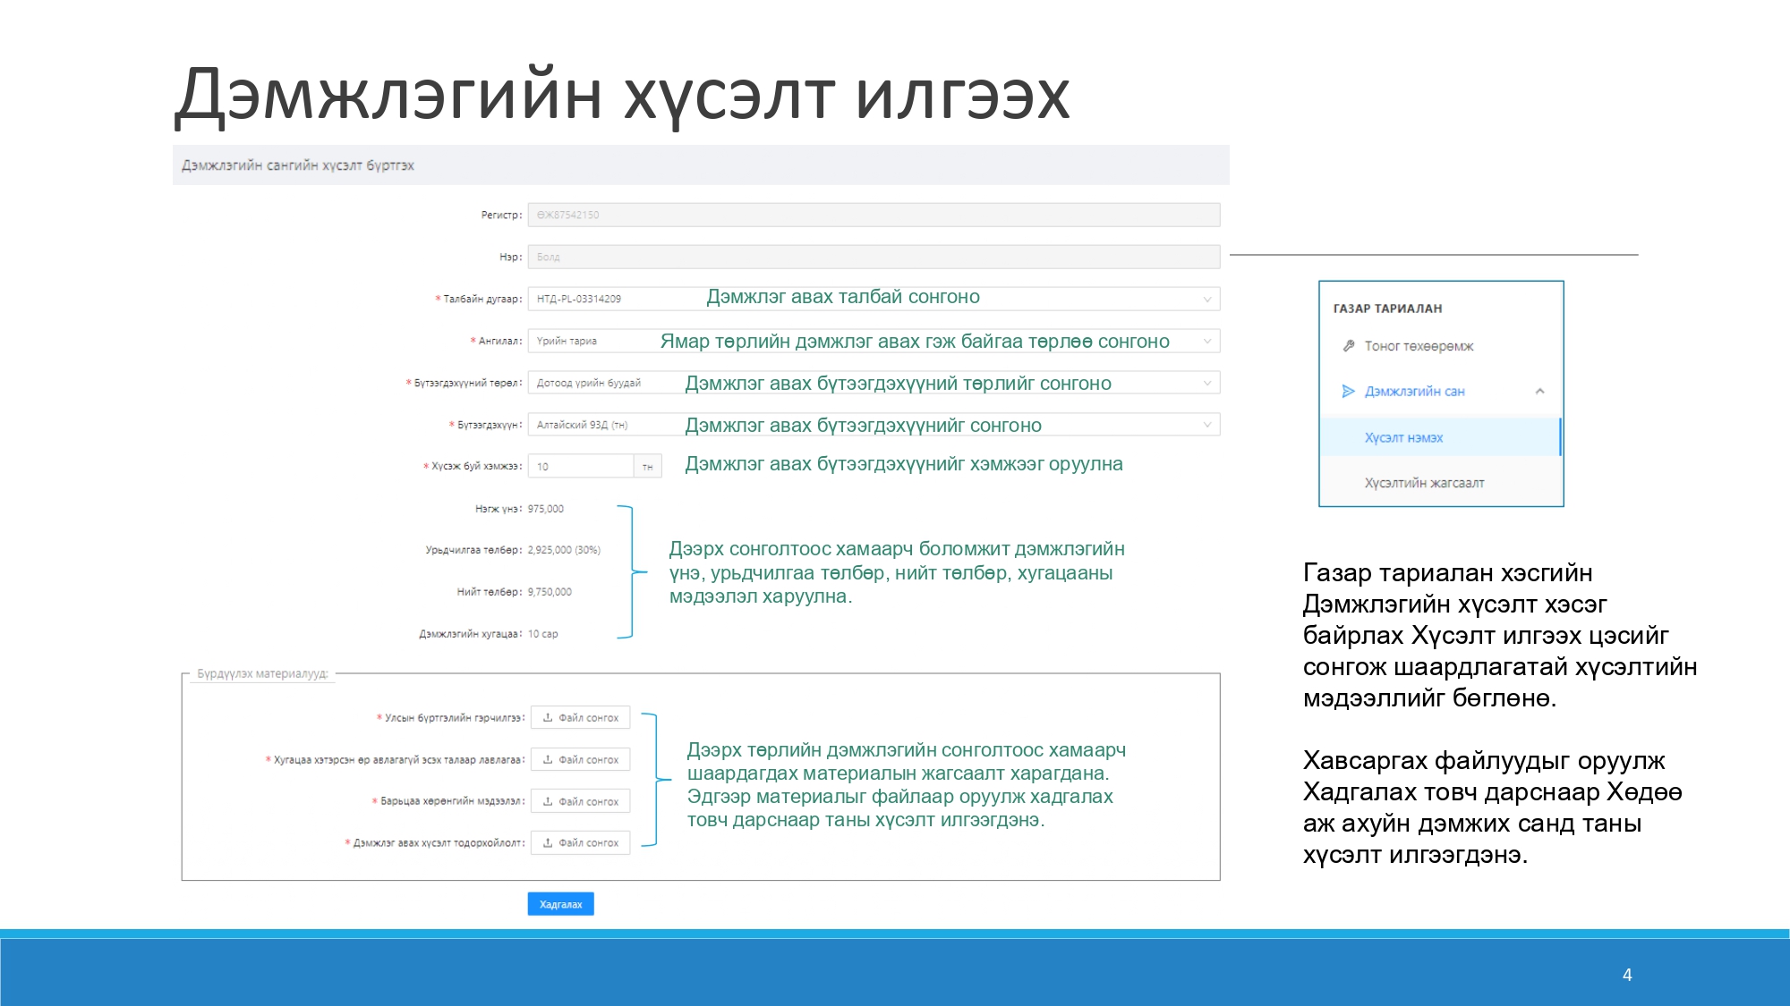Click Файл сонгох for Дэмжлэг авах хүсэлт тодорхойлолт
The width and height of the screenshot is (1790, 1006).
tap(588, 842)
